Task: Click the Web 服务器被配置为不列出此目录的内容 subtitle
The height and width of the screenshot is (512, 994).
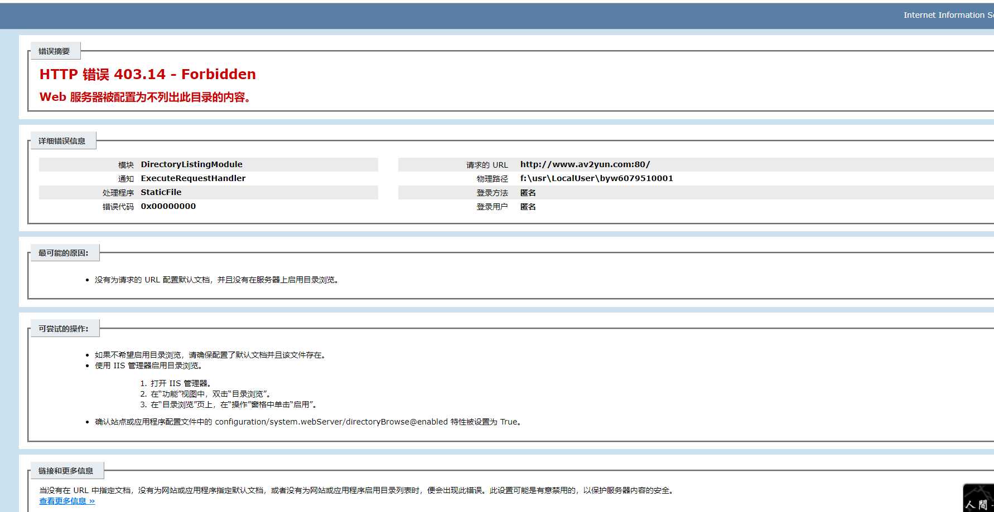Action: (x=146, y=97)
